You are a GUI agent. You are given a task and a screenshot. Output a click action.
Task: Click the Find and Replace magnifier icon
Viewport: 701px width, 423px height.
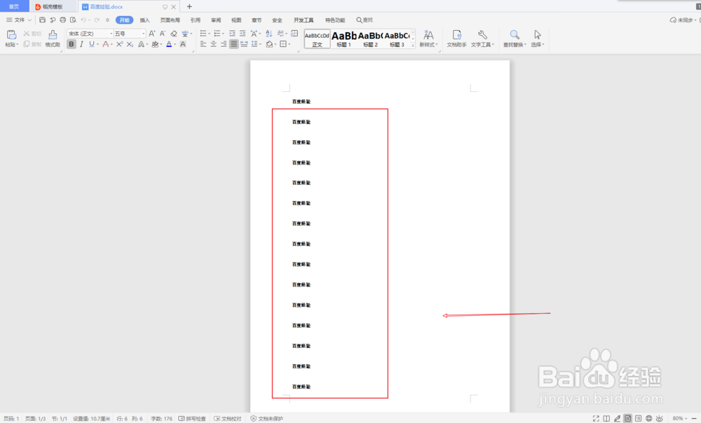(515, 35)
